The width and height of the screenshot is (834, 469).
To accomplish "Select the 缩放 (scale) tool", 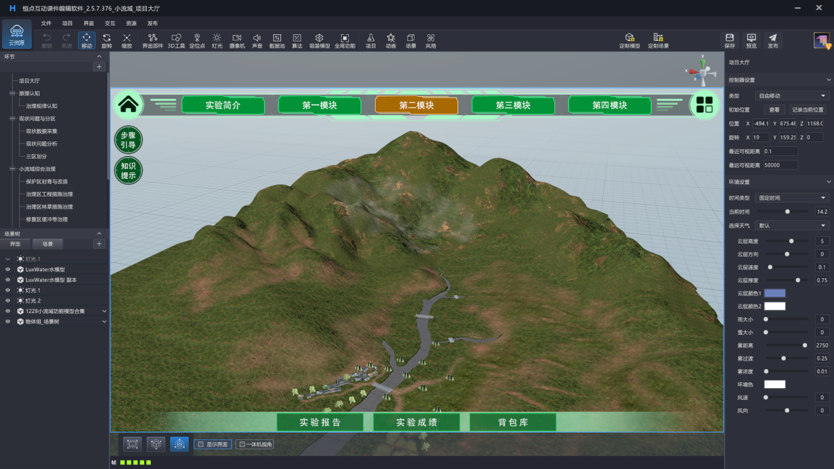I will click(126, 41).
